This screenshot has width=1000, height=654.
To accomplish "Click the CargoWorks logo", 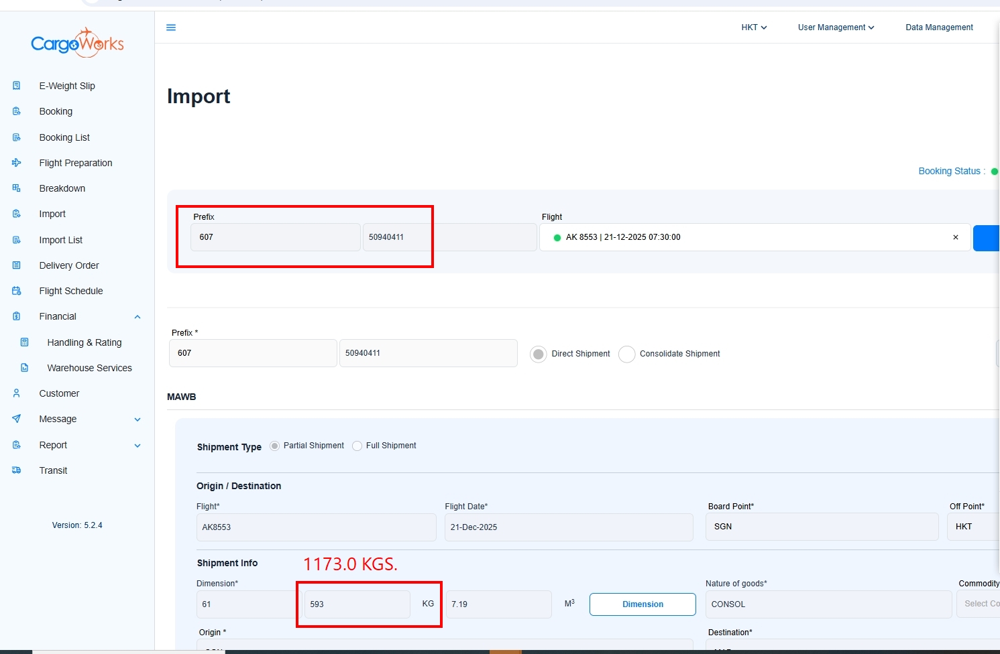I will point(77,44).
